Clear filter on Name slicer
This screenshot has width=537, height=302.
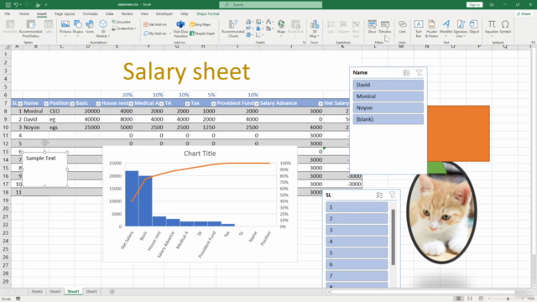click(419, 73)
